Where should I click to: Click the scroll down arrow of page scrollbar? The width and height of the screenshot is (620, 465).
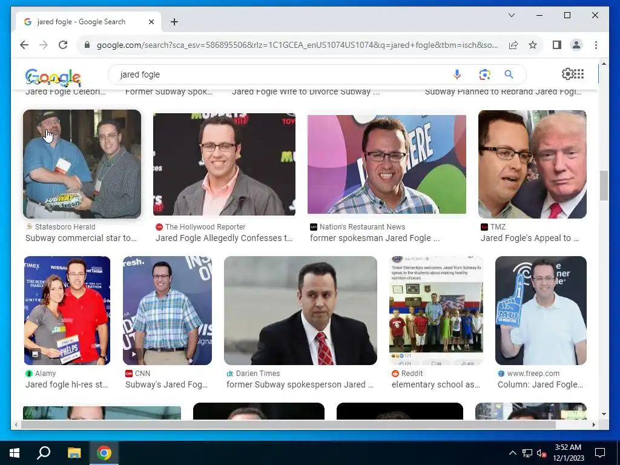click(x=604, y=414)
